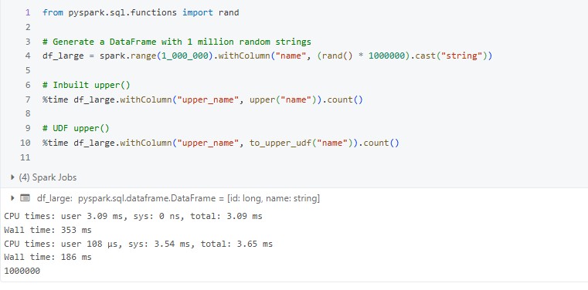Click the CPU times total 3.65 ms line

click(138, 244)
